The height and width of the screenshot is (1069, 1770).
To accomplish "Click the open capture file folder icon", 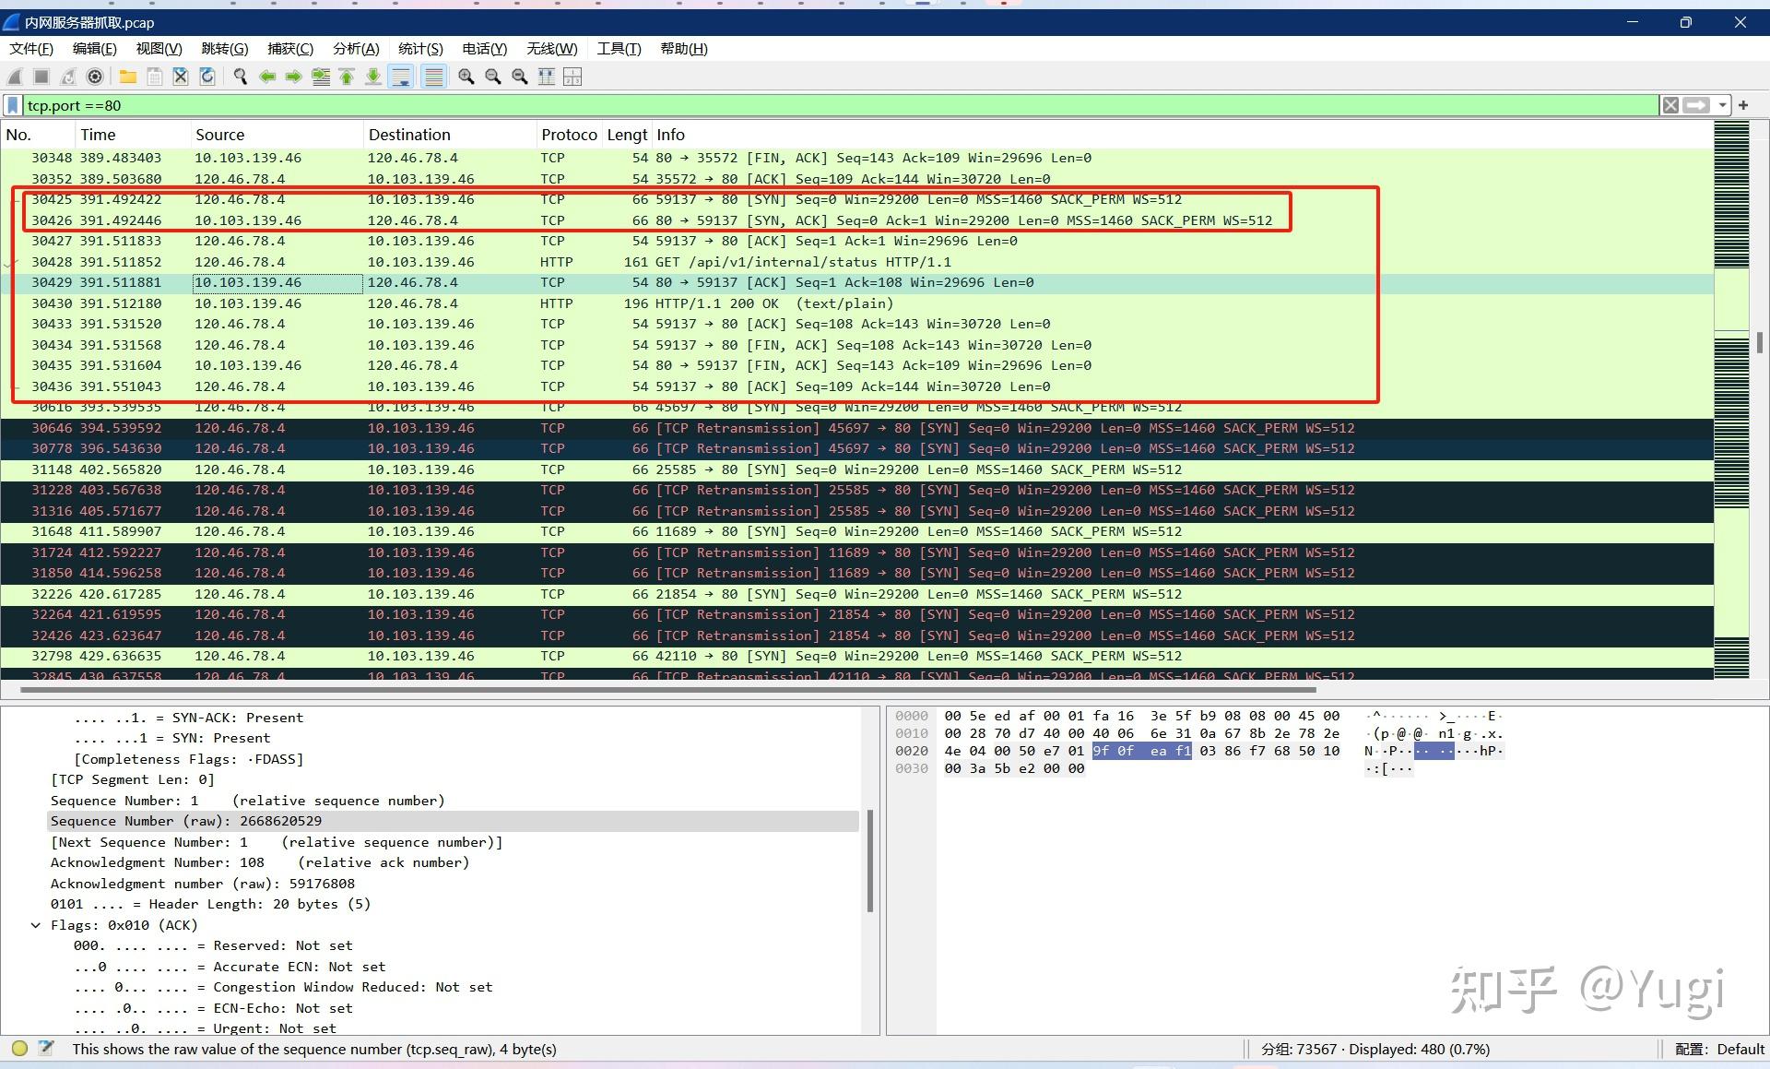I will [127, 77].
